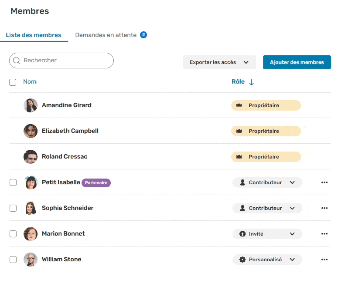Click the Rôle sort arrow icon
Image resolution: width=341 pixels, height=297 pixels.
pyautogui.click(x=251, y=82)
